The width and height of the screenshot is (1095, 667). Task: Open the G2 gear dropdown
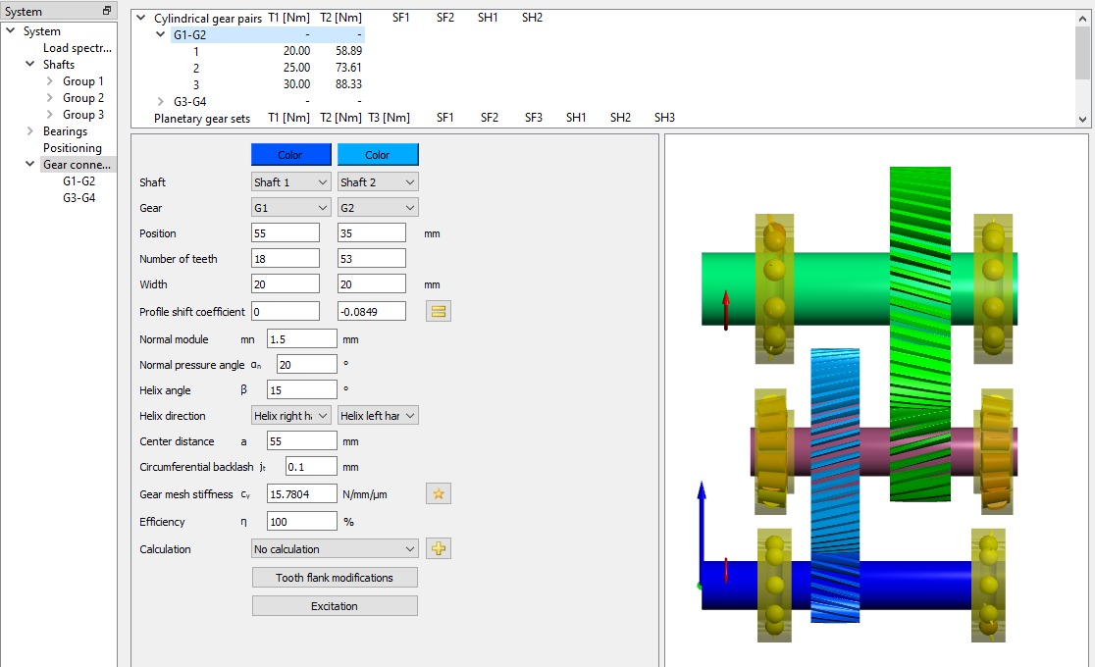377,208
